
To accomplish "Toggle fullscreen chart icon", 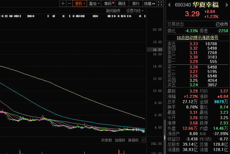I will 160,3.
